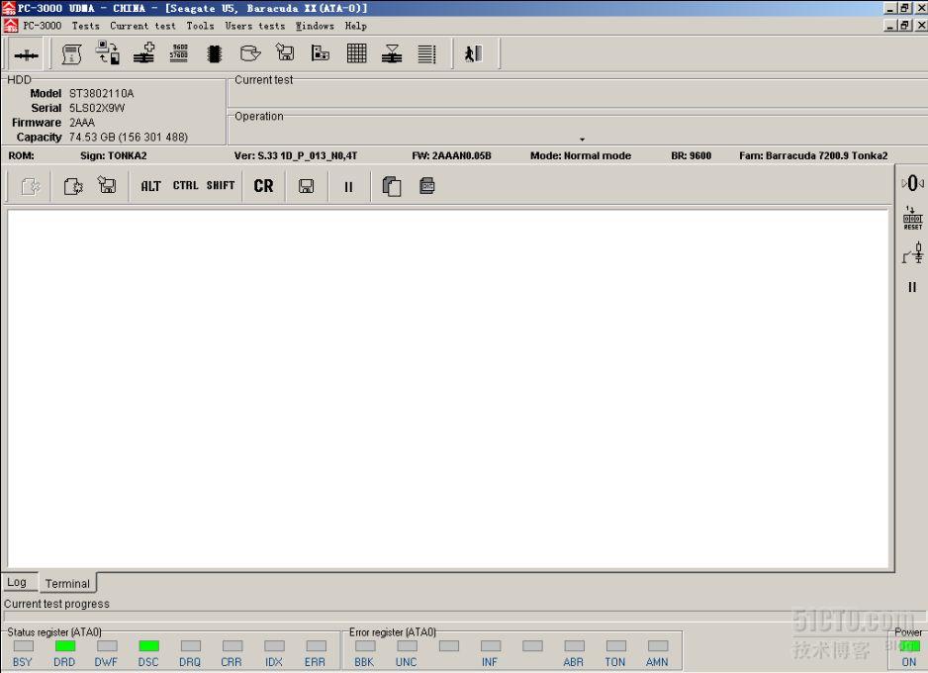
Task: Click the connector plug icon on right panel
Action: pos(912,252)
